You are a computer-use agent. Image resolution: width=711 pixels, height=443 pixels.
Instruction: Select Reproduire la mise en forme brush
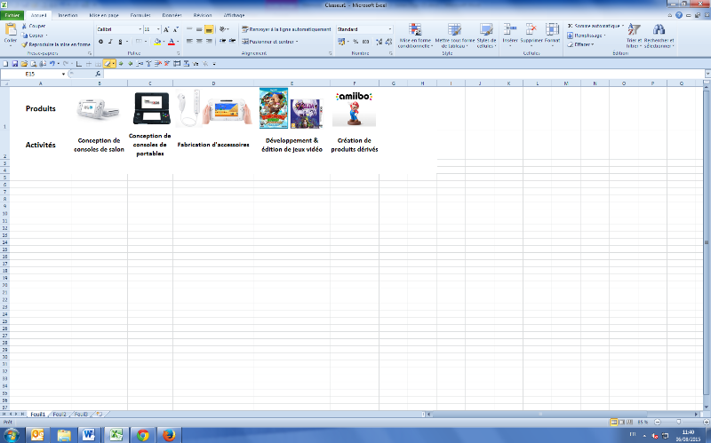[x=24, y=44]
